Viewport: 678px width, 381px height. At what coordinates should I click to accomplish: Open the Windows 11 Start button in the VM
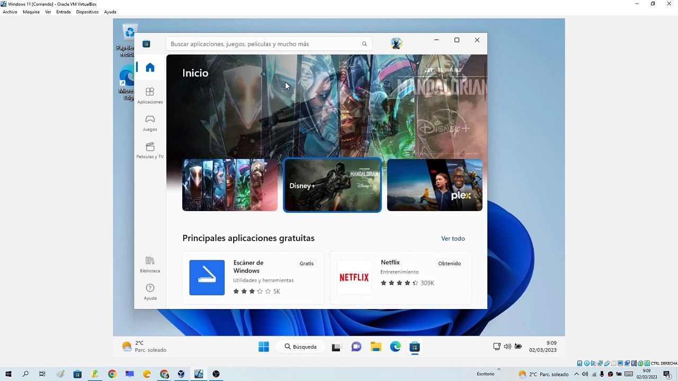[x=264, y=347]
